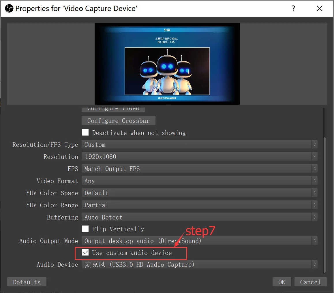Click the FPS label text
The width and height of the screenshot is (334, 293).
(x=73, y=169)
